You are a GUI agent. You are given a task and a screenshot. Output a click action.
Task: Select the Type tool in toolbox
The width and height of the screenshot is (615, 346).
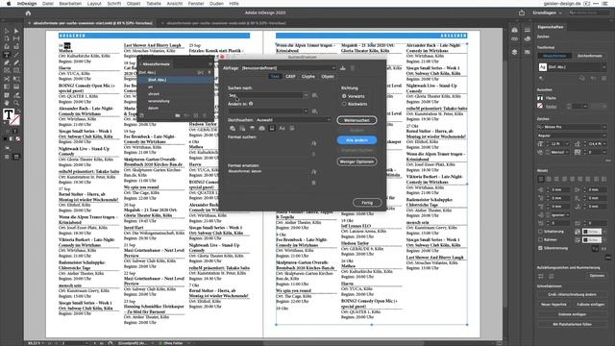pos(7,55)
